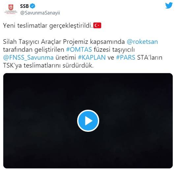Click the word 'üretimi'

[66, 57]
